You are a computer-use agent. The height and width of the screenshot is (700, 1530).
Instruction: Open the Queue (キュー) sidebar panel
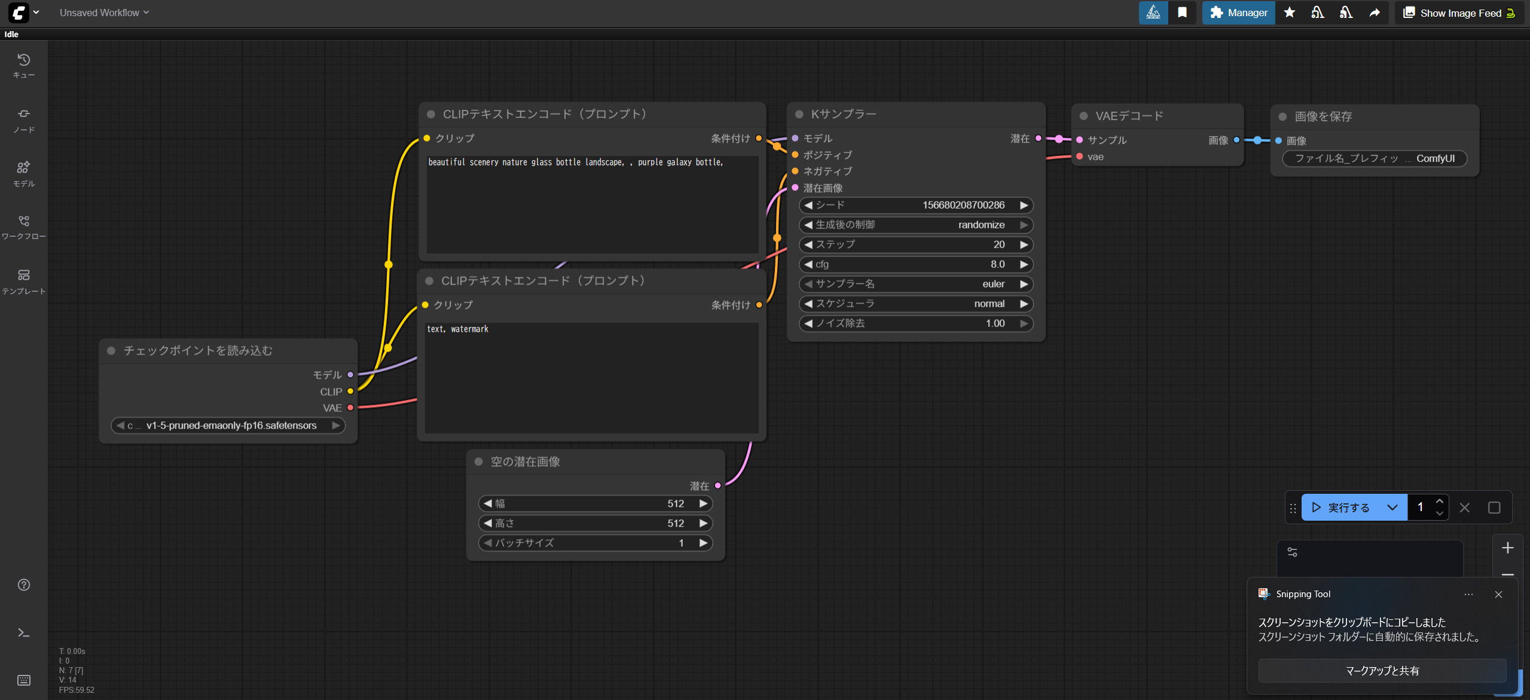(x=23, y=65)
